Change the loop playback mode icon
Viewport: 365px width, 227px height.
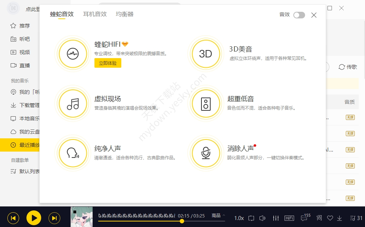point(251,218)
